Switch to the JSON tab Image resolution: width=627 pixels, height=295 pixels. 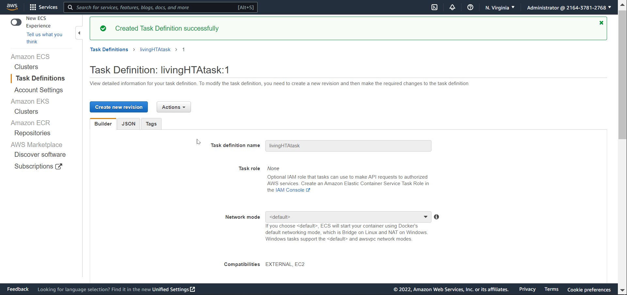coord(128,124)
